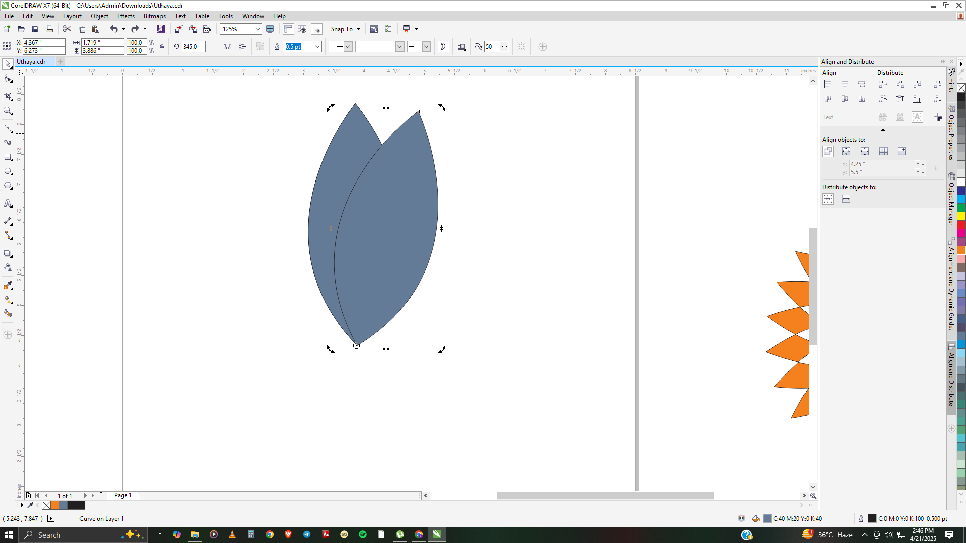
Task: Click the Align left icon
Action: click(828, 84)
